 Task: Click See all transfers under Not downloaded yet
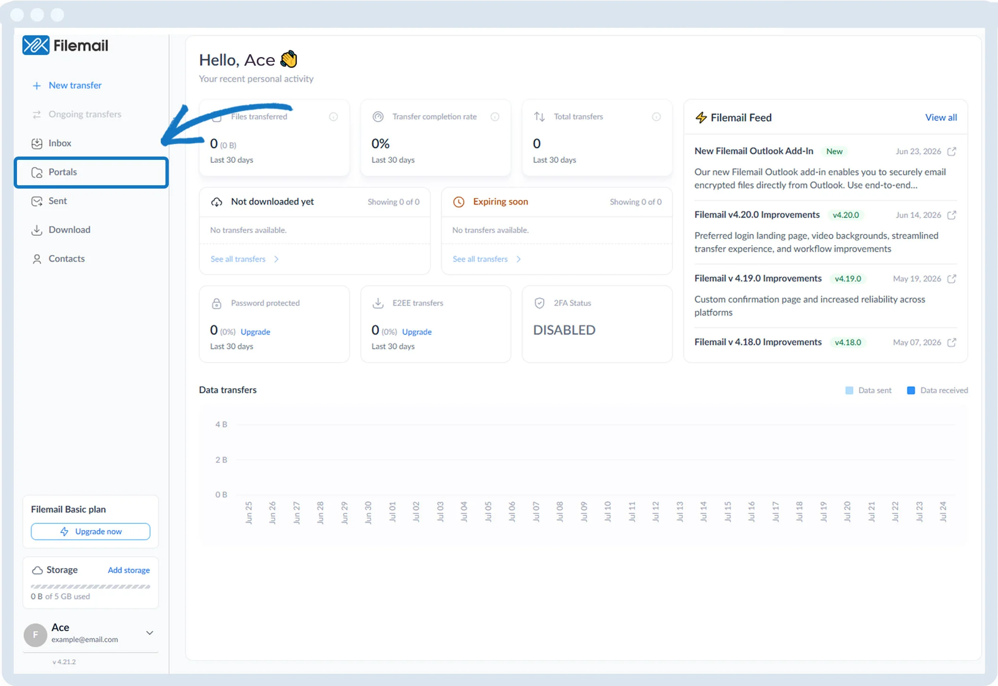(238, 259)
